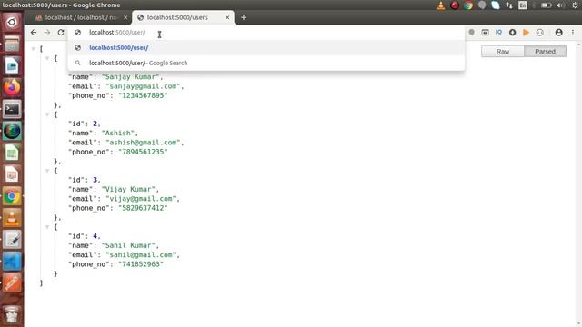Click phone number "7894561235"
The height and width of the screenshot is (327, 582).
tap(143, 152)
